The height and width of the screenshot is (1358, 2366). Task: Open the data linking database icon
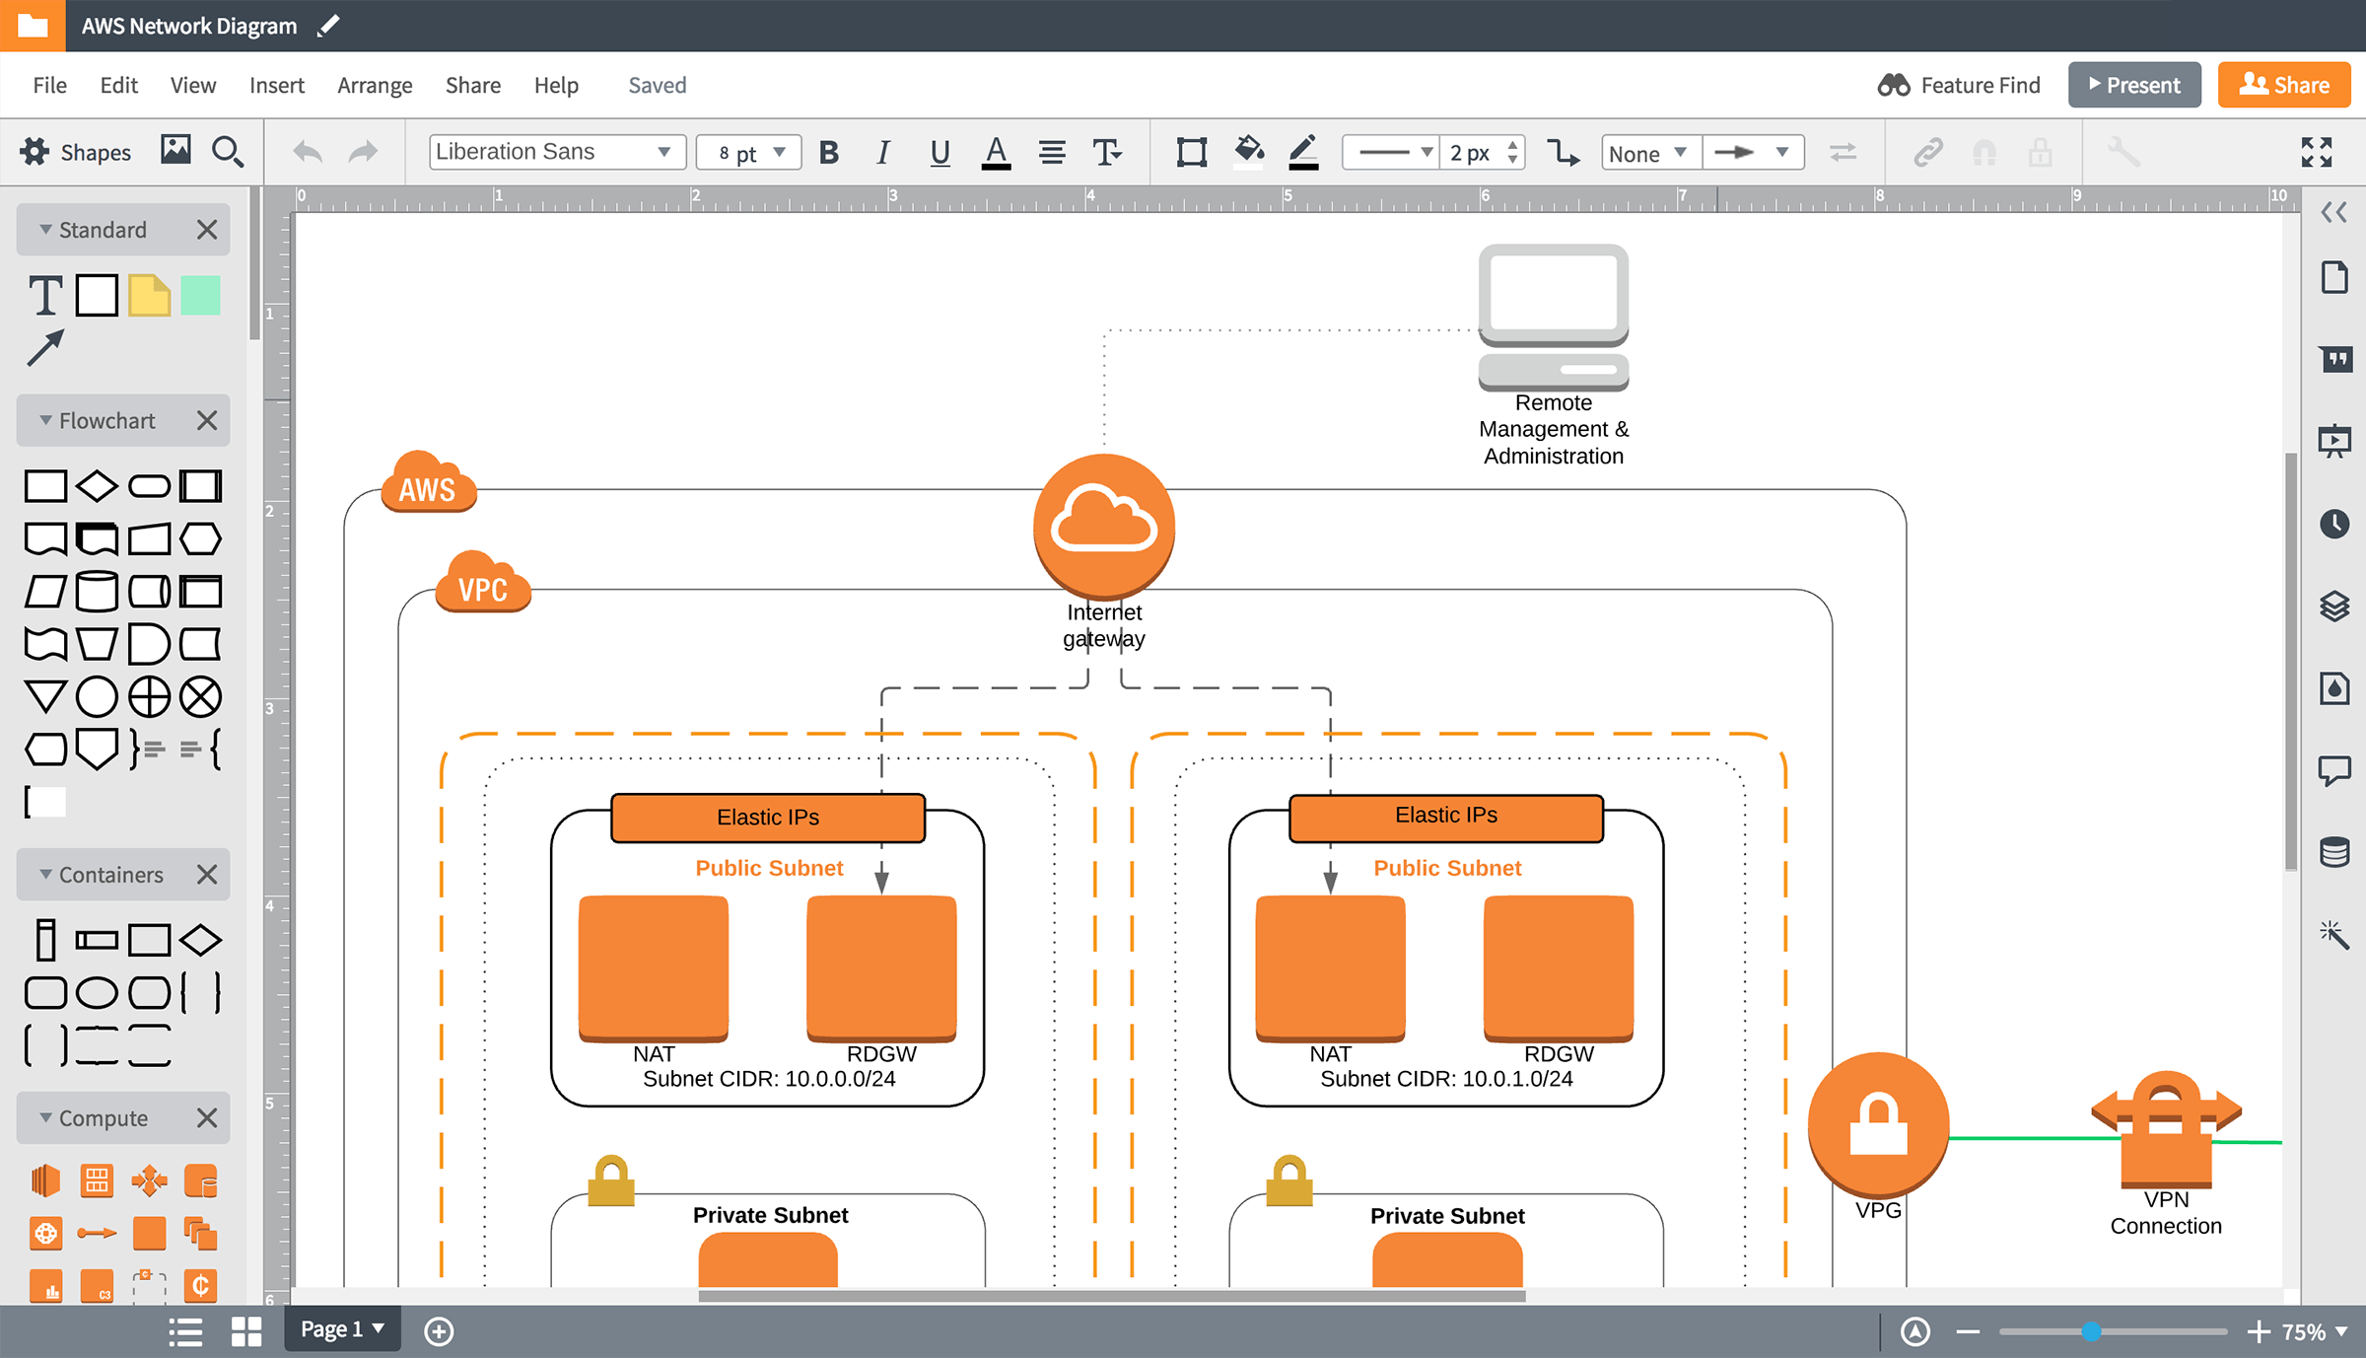point(2334,852)
